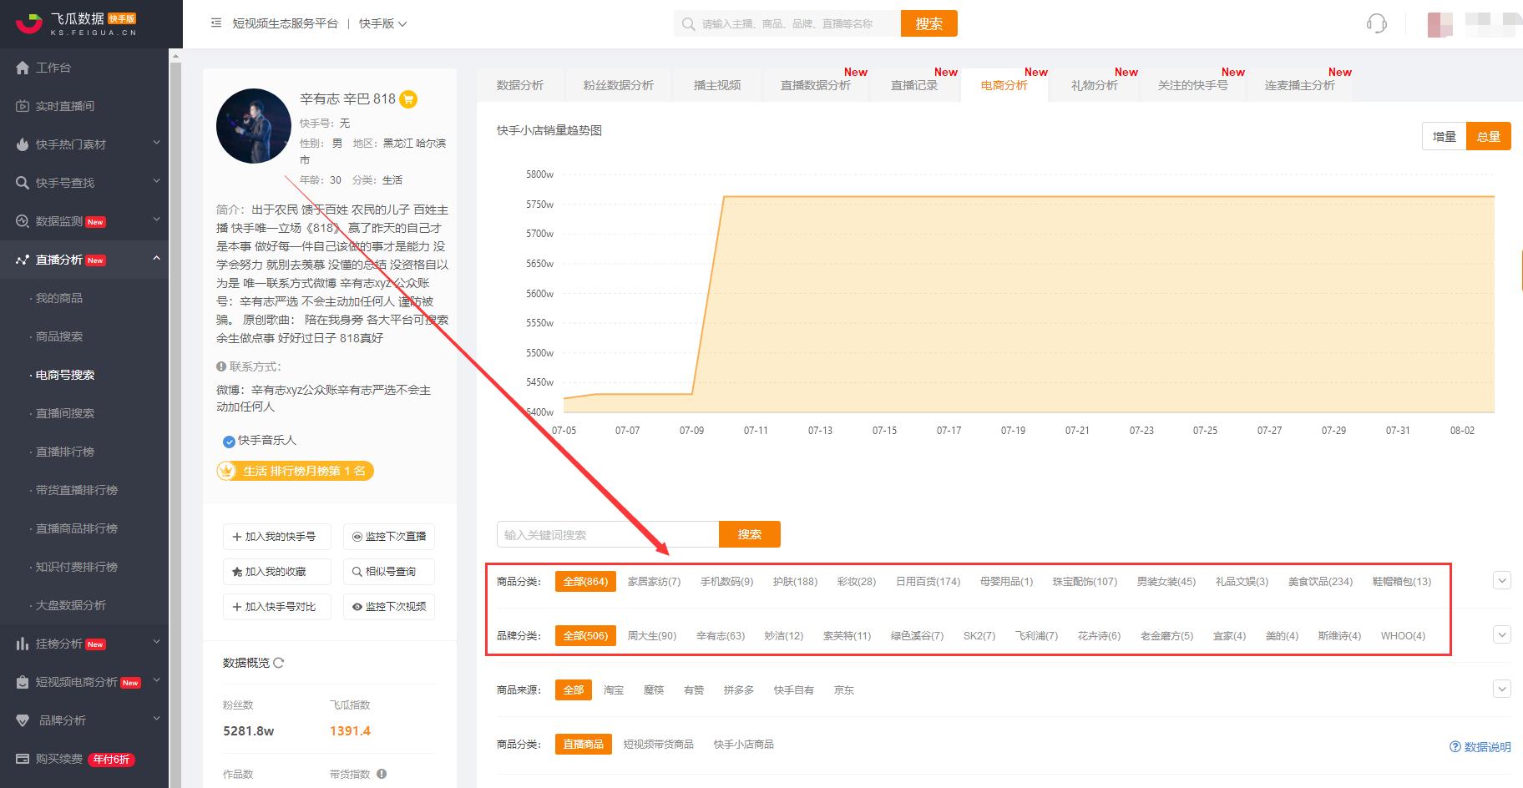Click the shopping cart badge beside username
The width and height of the screenshot is (1523, 788).
click(408, 99)
